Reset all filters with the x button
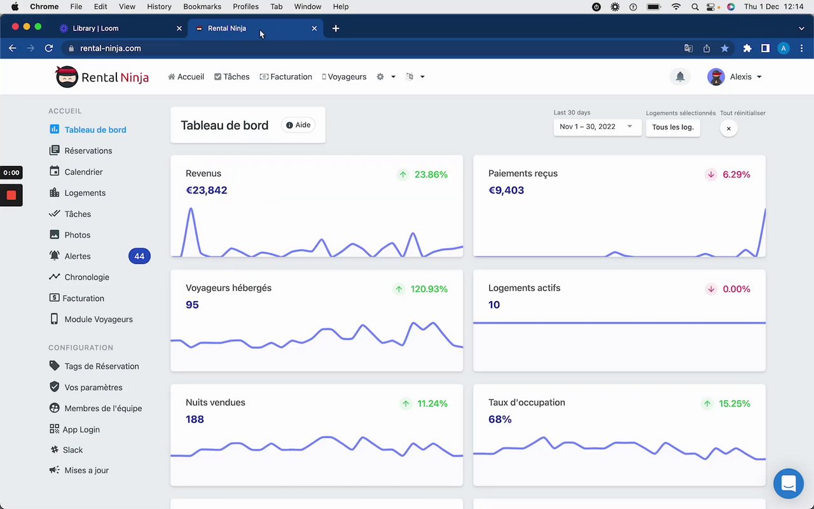The width and height of the screenshot is (814, 509). click(729, 129)
